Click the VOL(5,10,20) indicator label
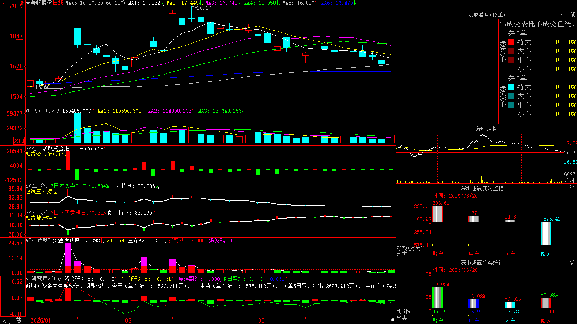This screenshot has height=324, width=577. 42,111
